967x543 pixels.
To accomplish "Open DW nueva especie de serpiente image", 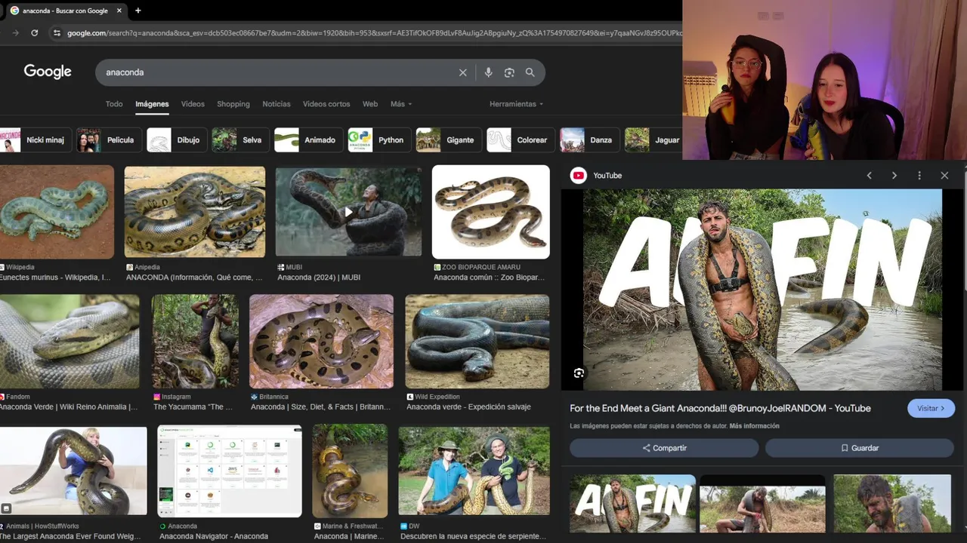I will pos(474,471).
